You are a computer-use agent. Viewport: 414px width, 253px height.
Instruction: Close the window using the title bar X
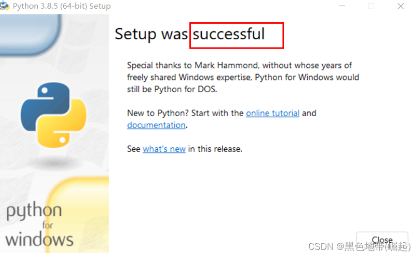coord(400,6)
